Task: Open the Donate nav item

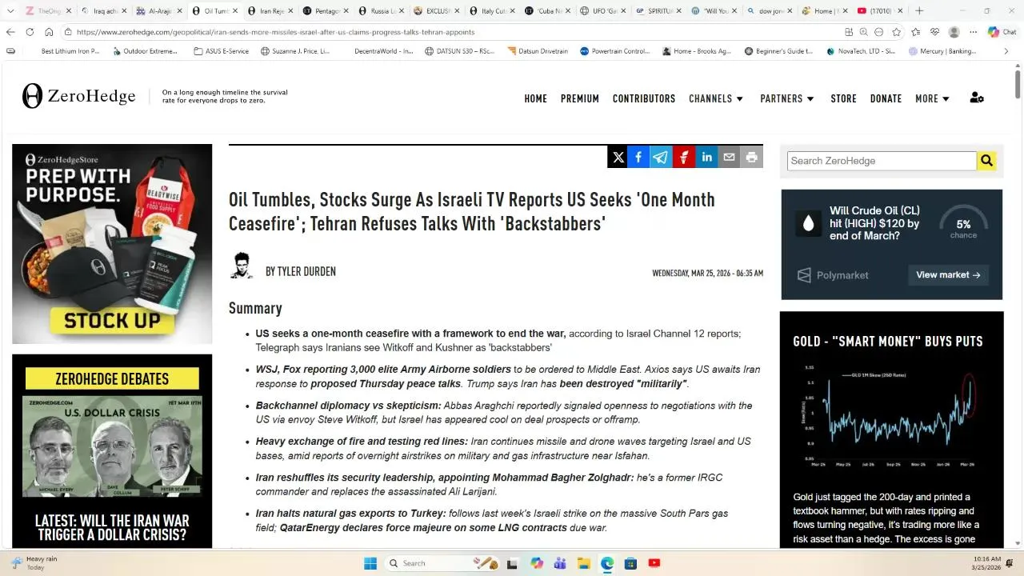Action: [x=886, y=98]
